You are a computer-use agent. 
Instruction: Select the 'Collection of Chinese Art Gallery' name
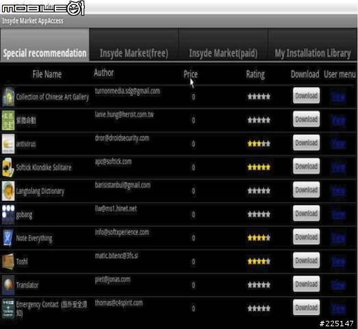tap(52, 97)
